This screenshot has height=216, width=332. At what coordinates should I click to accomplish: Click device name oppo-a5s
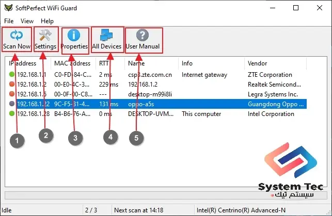pos(141,104)
